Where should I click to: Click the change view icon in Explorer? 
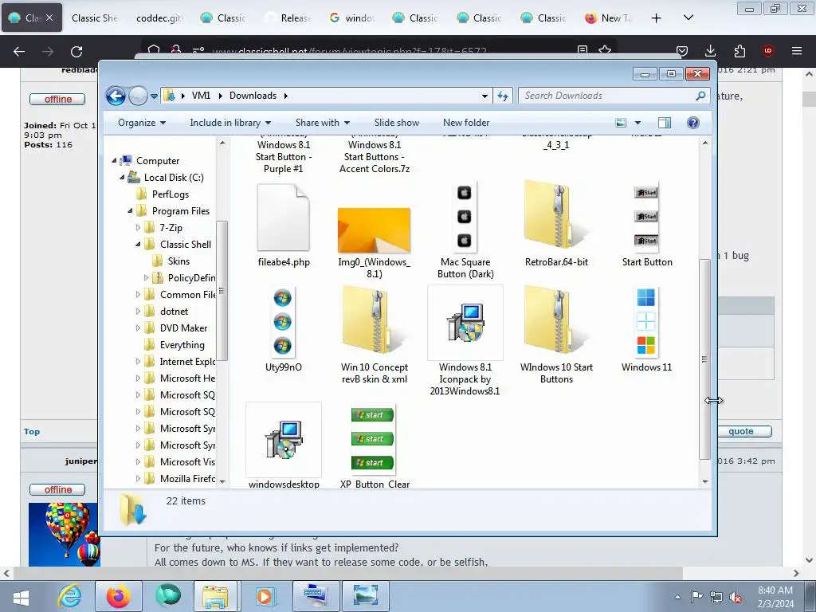621,123
